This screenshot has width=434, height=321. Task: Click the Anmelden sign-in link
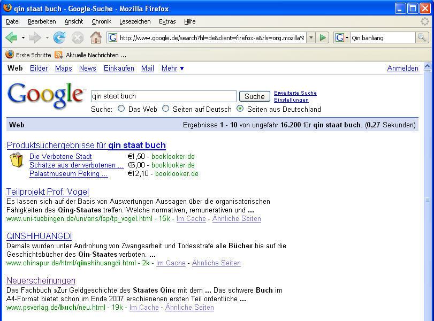point(403,68)
